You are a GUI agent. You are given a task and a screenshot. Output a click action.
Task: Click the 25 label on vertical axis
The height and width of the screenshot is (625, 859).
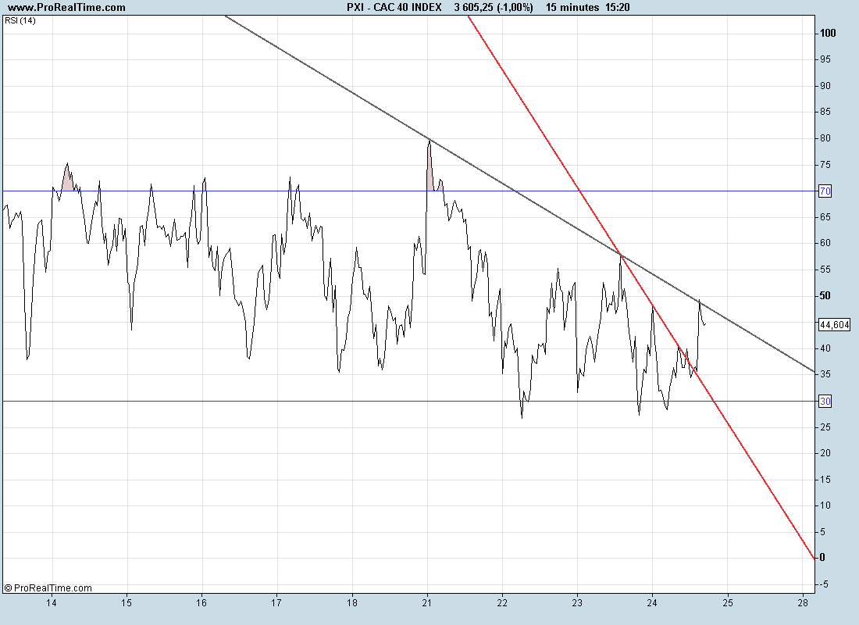(825, 427)
